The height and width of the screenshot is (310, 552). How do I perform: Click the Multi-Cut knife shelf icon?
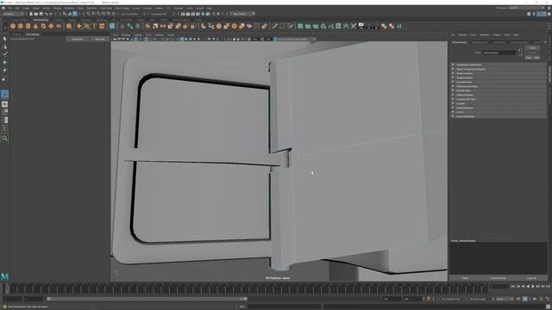pos(274,26)
